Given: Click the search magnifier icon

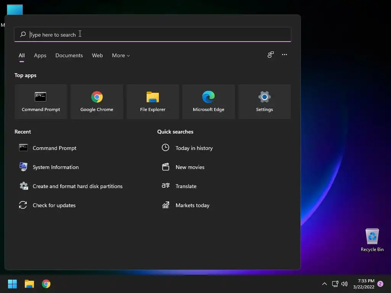Looking at the screenshot, I should click(x=23, y=34).
